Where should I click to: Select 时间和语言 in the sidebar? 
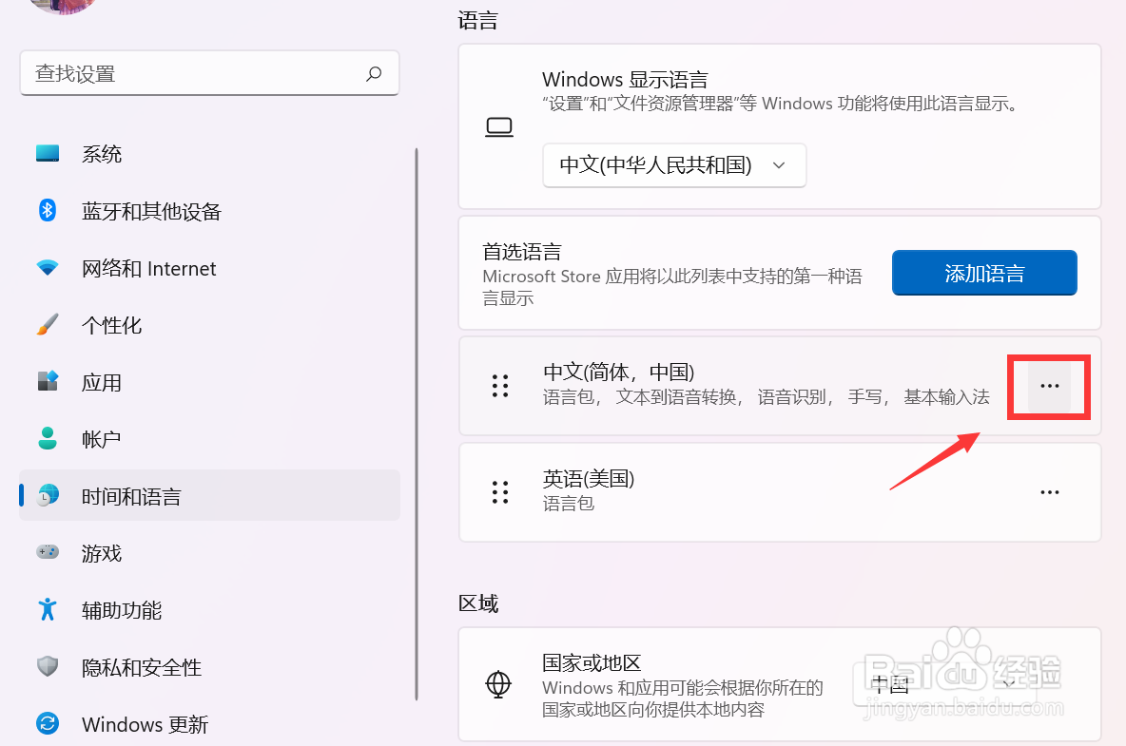[x=209, y=496]
